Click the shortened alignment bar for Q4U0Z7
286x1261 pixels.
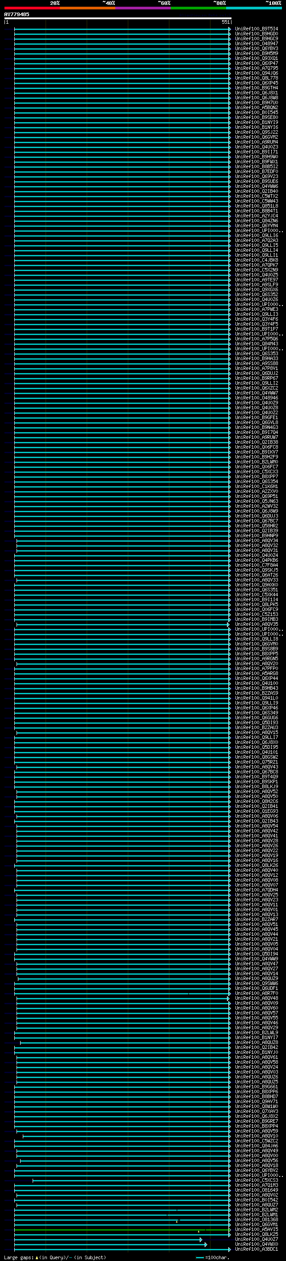coord(108,1240)
